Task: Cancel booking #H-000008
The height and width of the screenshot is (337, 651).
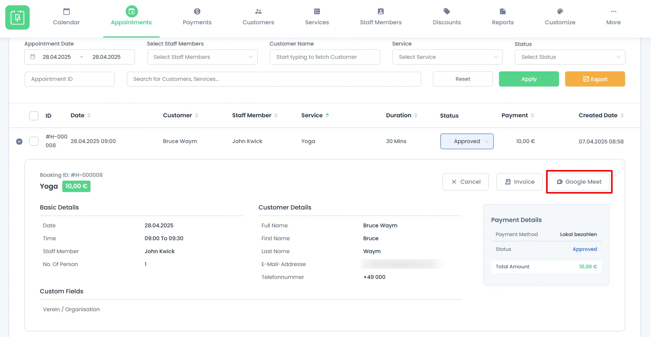Action: tap(466, 182)
